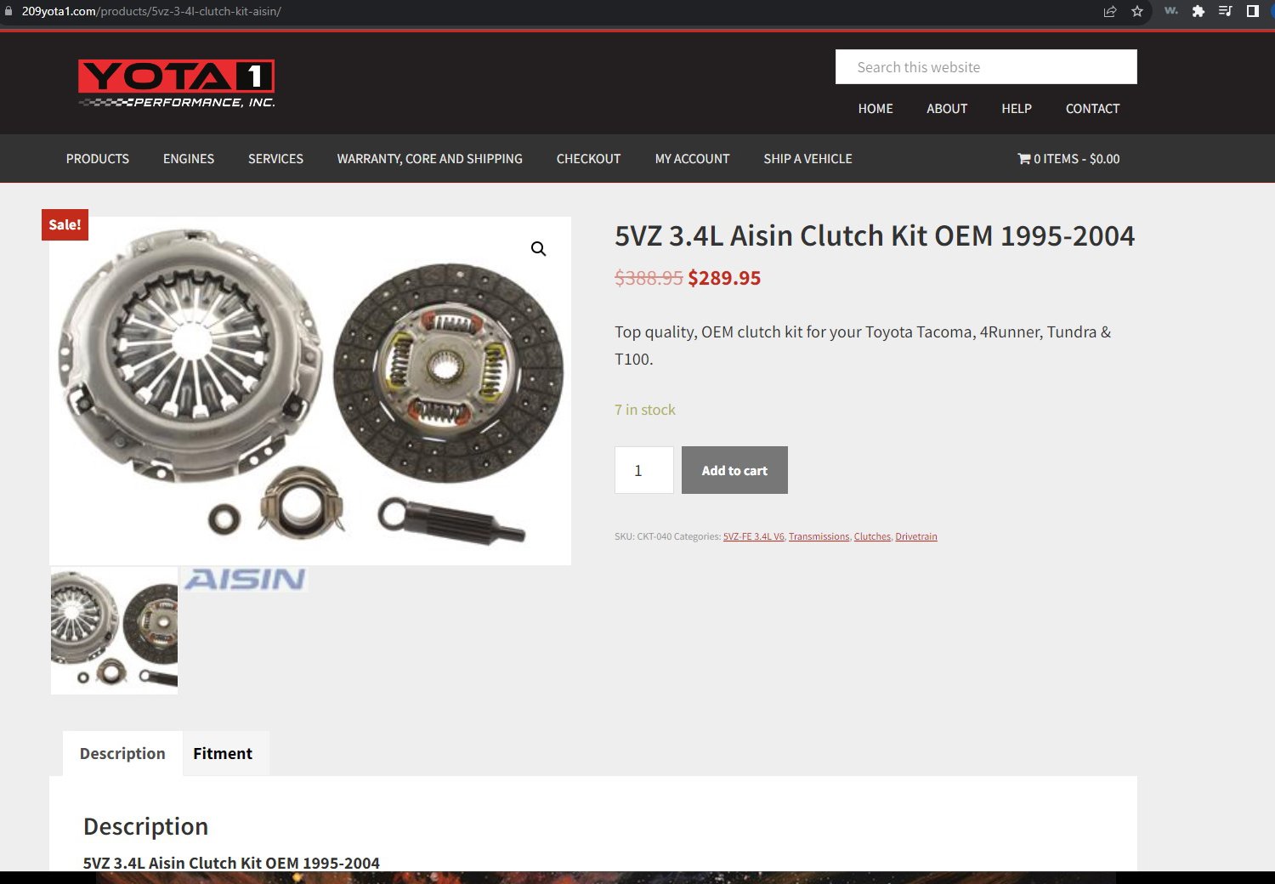View the site padlock security info
This screenshot has width=1275, height=884.
point(8,11)
